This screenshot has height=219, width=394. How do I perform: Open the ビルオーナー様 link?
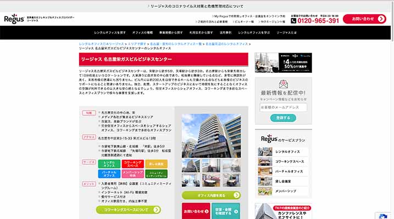pos(243,22)
